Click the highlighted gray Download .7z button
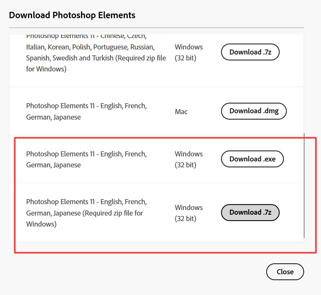The width and height of the screenshot is (321, 295). (x=250, y=213)
